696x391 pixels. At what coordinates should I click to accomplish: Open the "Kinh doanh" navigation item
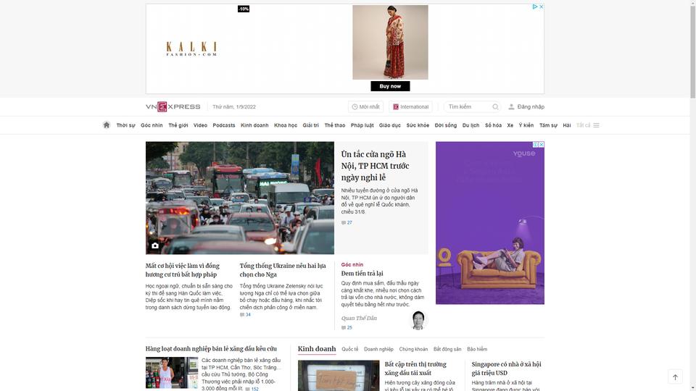tap(254, 125)
